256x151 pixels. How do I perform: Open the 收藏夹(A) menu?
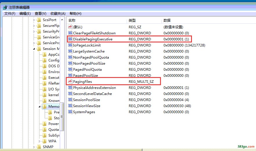click(58, 14)
